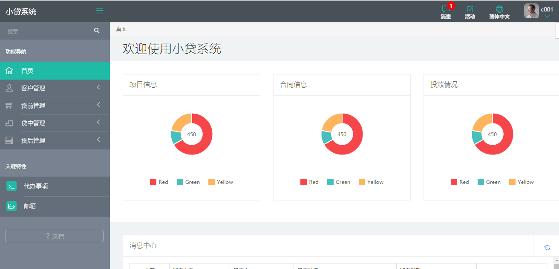Toggle Green legend in 投放情况 chart
The height and width of the screenshot is (269, 559).
tap(489, 182)
